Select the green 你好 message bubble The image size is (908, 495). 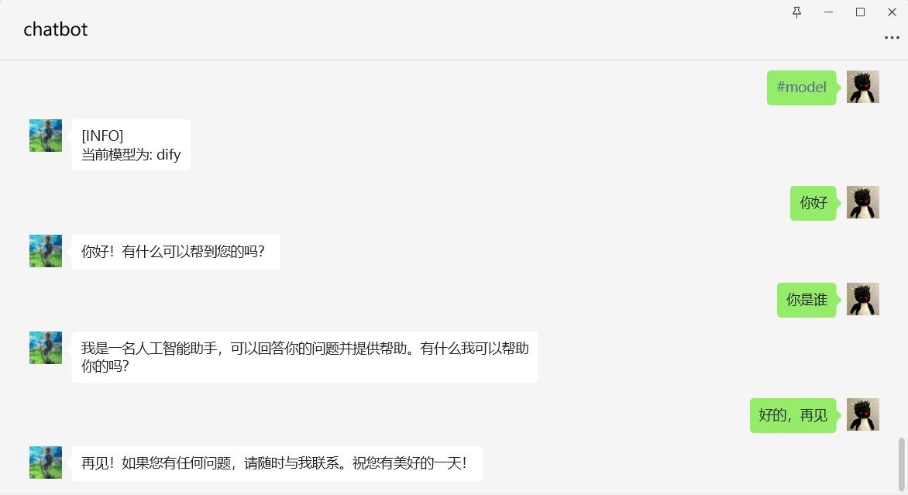[x=813, y=203]
